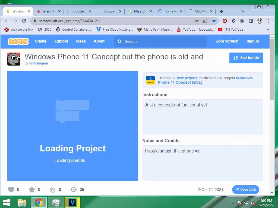Click the circular arrow extension icon
This screenshot has height=208, width=278.
[233, 21]
